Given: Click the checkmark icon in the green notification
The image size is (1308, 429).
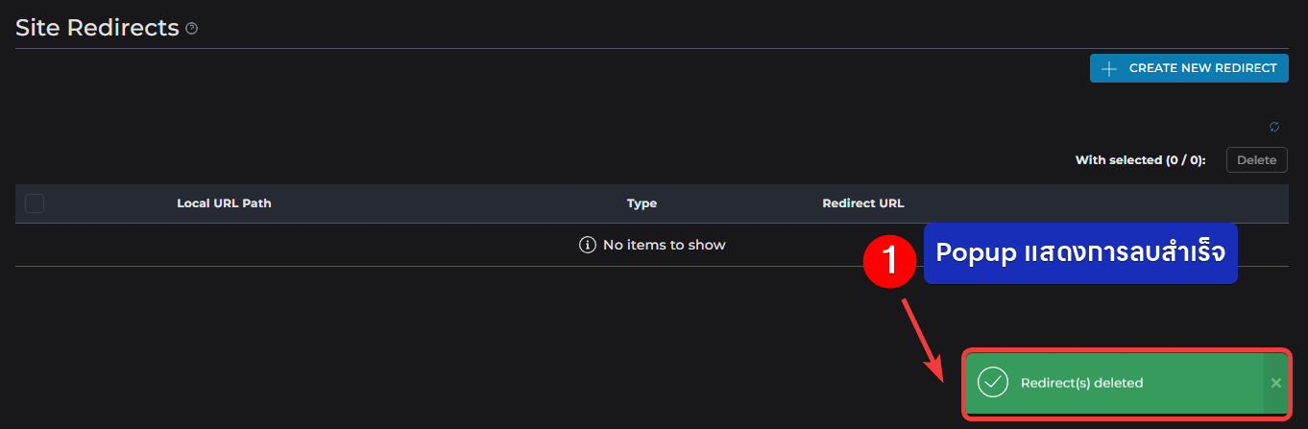Looking at the screenshot, I should 992,382.
